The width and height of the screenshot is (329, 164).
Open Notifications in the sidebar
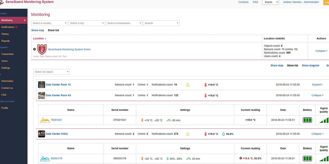[8, 27]
